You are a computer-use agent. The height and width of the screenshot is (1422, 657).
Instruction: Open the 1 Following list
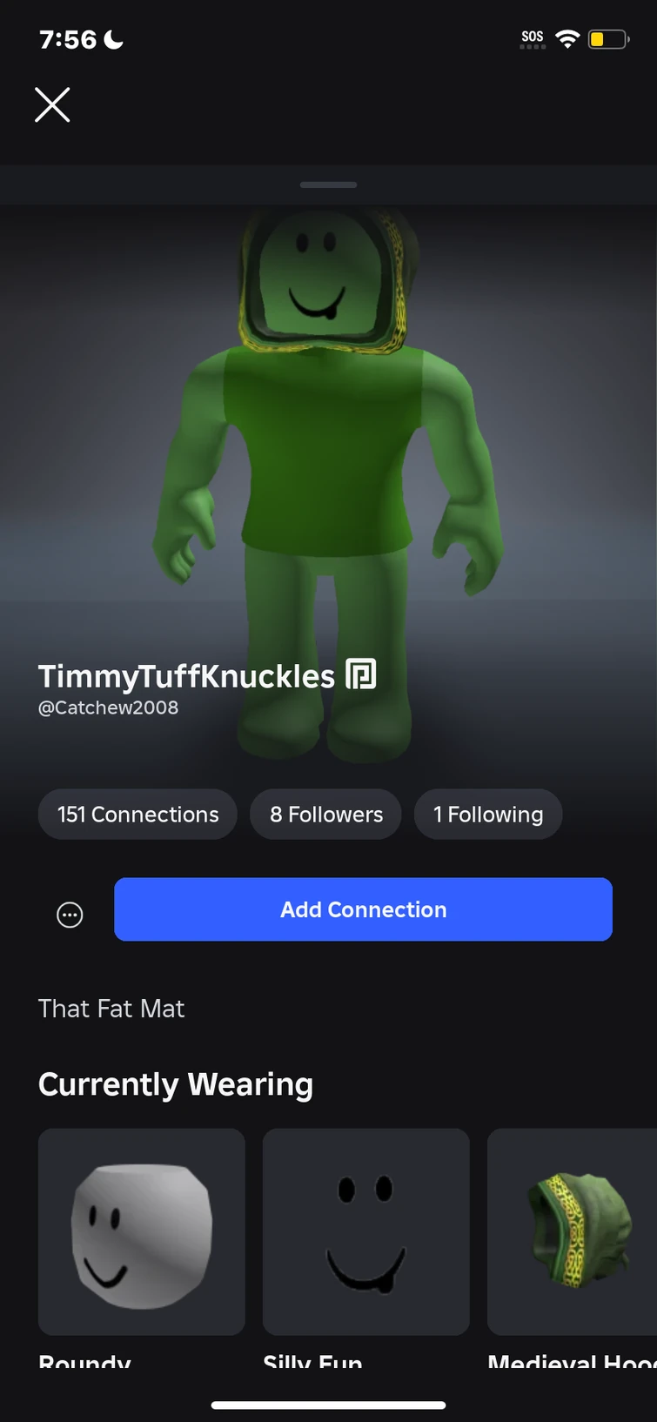pyautogui.click(x=488, y=815)
